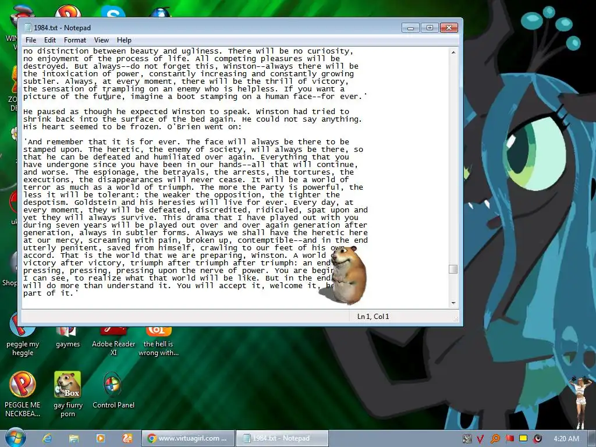Image resolution: width=596 pixels, height=447 pixels.
Task: Open the 'peggle my heggle' desktop icon
Action: click(x=23, y=335)
